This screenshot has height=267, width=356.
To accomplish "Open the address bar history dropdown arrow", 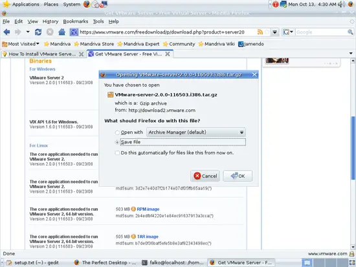I will pos(274,32).
